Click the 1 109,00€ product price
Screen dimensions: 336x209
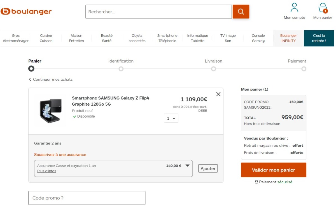194,99
